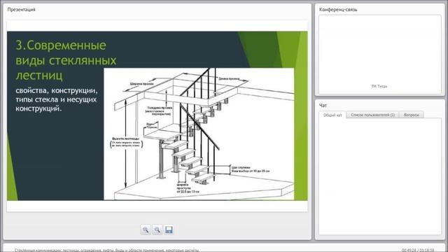The width and height of the screenshot is (448, 252).
Task: Open the Вопросы tab
Action: click(412, 115)
